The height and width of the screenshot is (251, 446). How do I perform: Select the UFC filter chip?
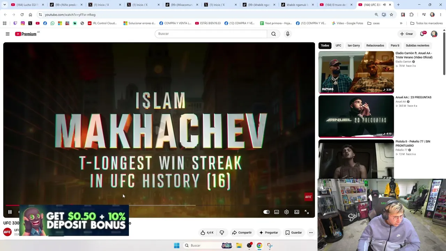[338, 45]
